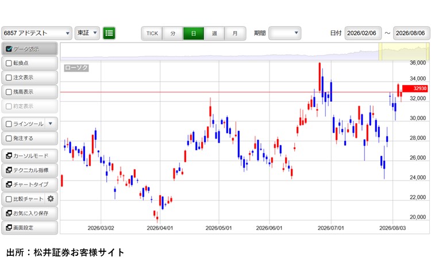Click the 34,000 price axis label
This screenshot has height=261, width=431.
tap(418, 78)
